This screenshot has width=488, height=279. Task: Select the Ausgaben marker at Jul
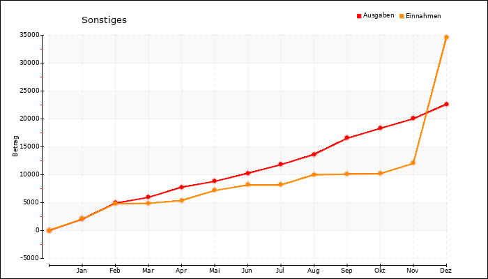coord(280,165)
